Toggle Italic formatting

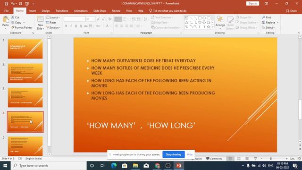(x=71, y=26)
